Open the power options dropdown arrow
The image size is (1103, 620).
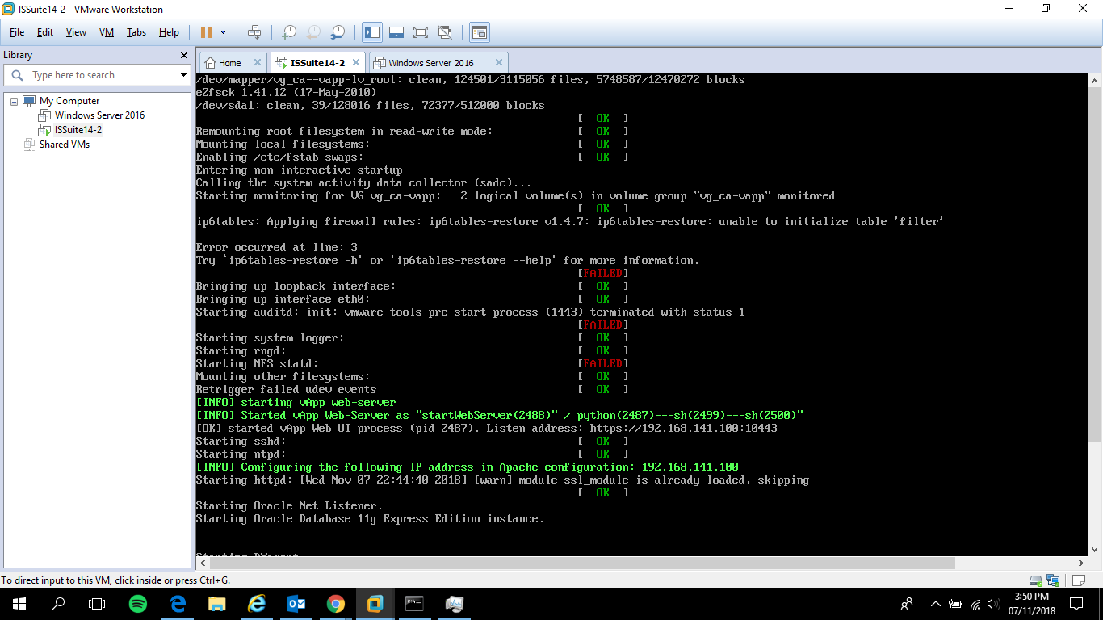(x=224, y=32)
